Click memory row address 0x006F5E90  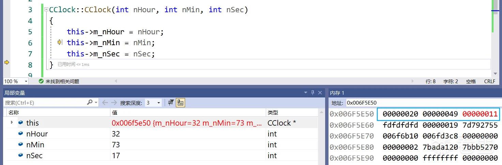(x=352, y=158)
